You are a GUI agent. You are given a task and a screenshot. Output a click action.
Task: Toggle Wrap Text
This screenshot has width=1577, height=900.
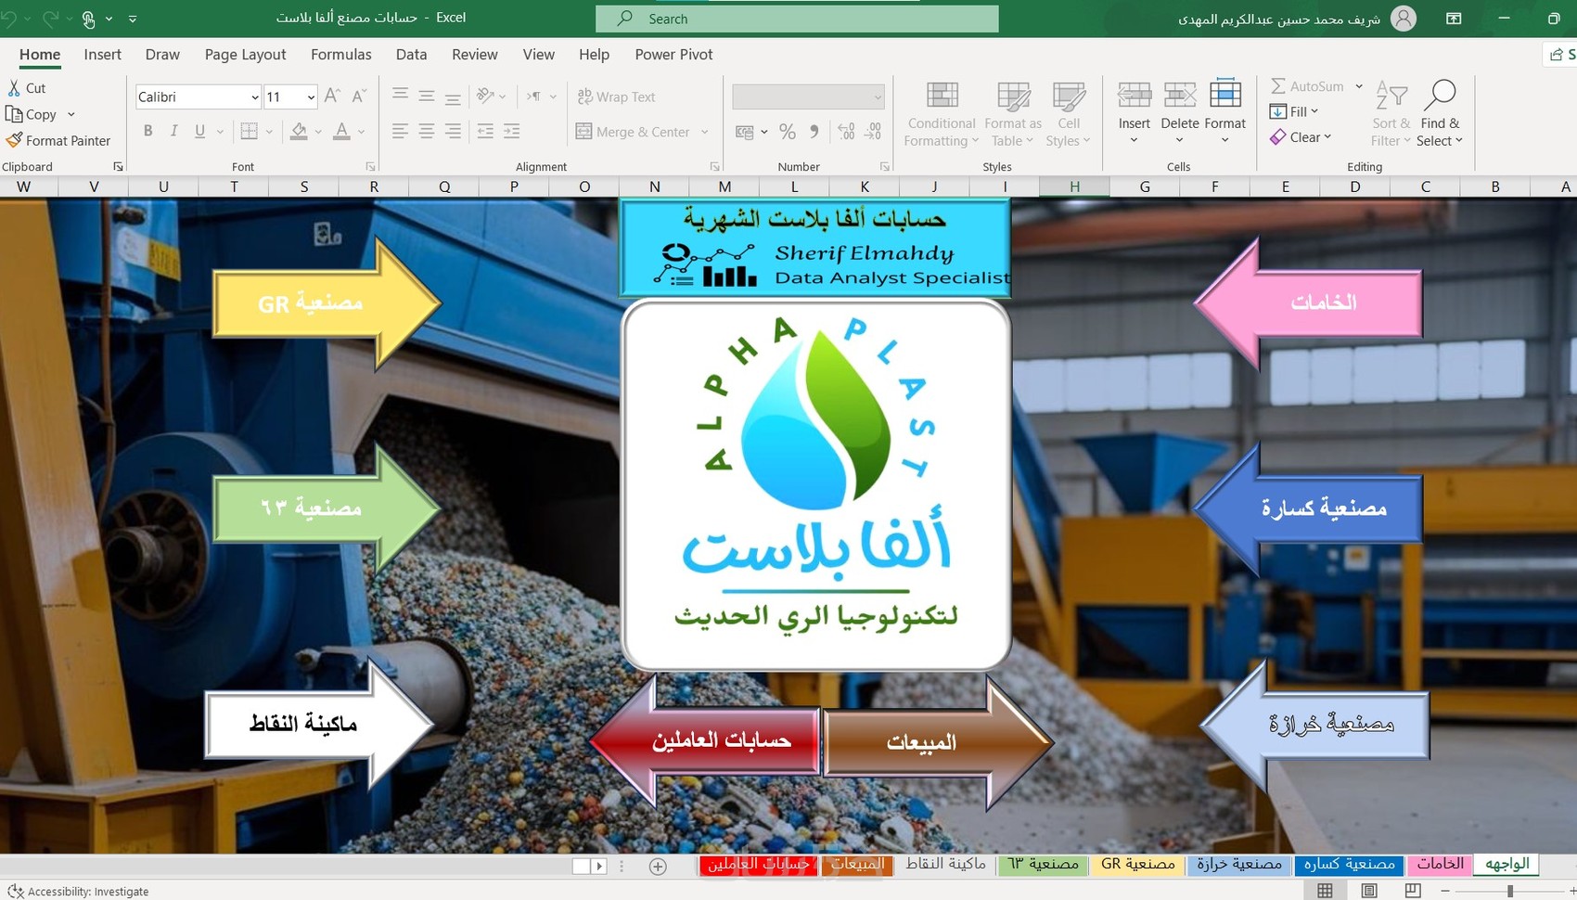click(616, 96)
